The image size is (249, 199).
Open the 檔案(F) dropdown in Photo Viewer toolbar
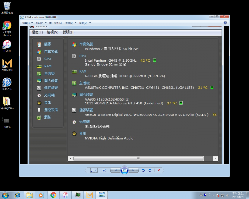[x=27, y=23]
